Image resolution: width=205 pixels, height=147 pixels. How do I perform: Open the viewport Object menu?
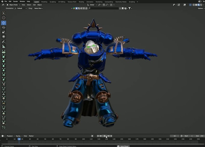39,5
